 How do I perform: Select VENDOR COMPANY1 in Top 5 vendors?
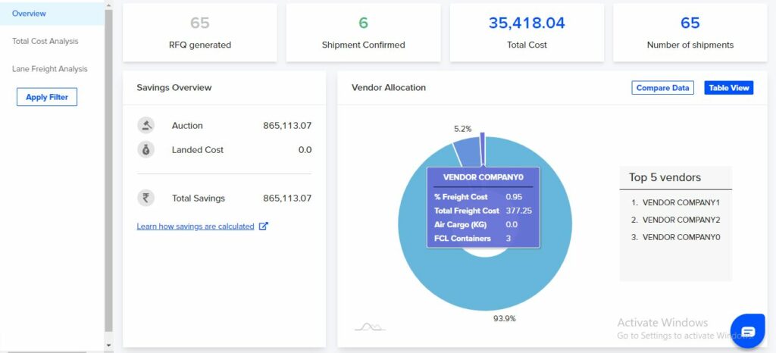point(681,203)
